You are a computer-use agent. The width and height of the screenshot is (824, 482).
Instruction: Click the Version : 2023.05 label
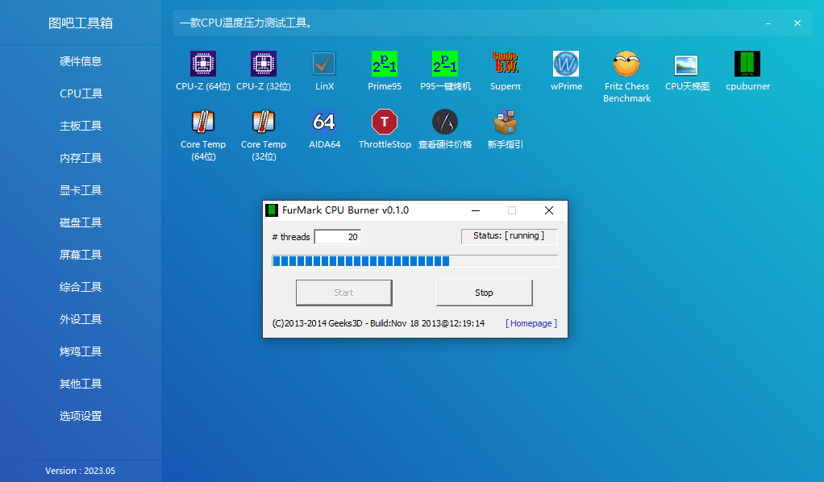click(x=81, y=471)
